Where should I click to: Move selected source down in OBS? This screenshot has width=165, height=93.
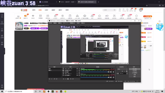tap(73, 79)
